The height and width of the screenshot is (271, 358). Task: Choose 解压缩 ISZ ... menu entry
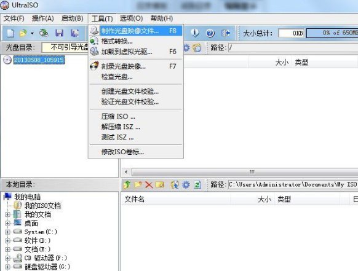coord(135,127)
